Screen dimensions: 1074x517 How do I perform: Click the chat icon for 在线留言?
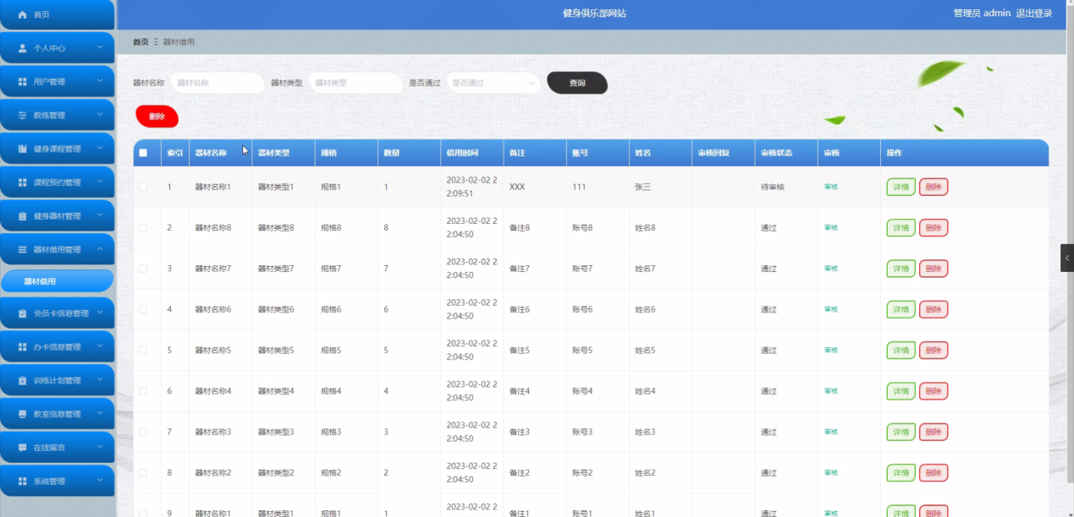[23, 448]
